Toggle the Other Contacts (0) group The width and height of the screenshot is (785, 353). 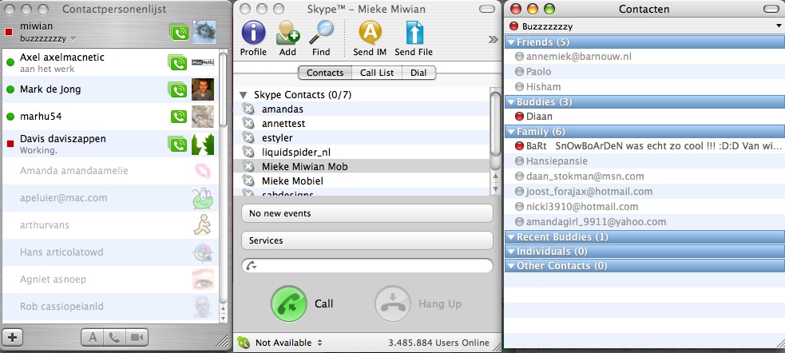point(511,266)
